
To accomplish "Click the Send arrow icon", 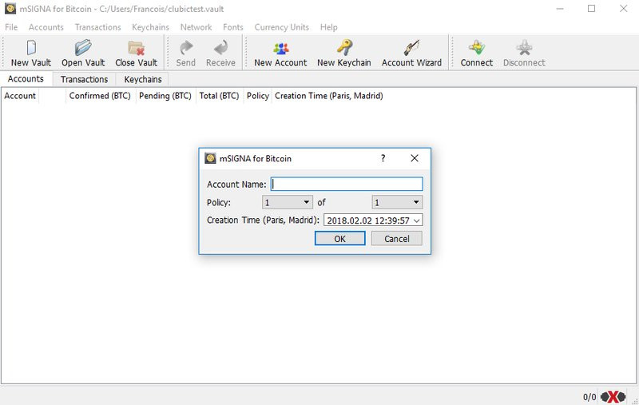I will (186, 48).
